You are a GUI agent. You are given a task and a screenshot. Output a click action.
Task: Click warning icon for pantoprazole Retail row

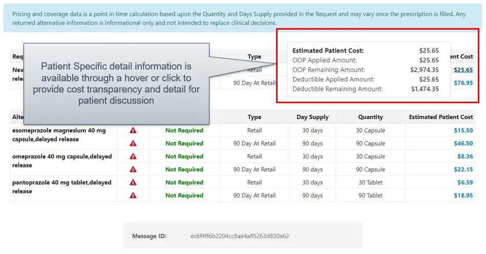pos(133,182)
